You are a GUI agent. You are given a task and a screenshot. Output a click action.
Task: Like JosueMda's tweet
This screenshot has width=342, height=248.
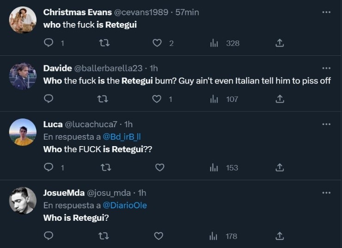(x=159, y=236)
